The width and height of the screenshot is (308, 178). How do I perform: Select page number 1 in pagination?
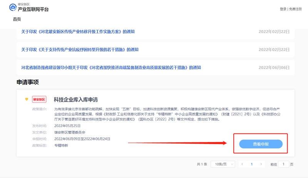[x=252, y=164]
